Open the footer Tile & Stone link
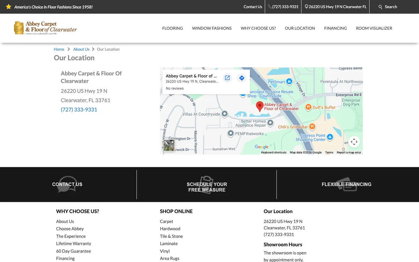This screenshot has height=262, width=419. (x=171, y=236)
